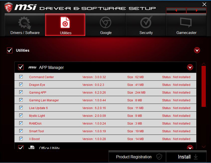Select the Gaming APP entry name
Viewport: 211px width, 163px height.
click(38, 92)
